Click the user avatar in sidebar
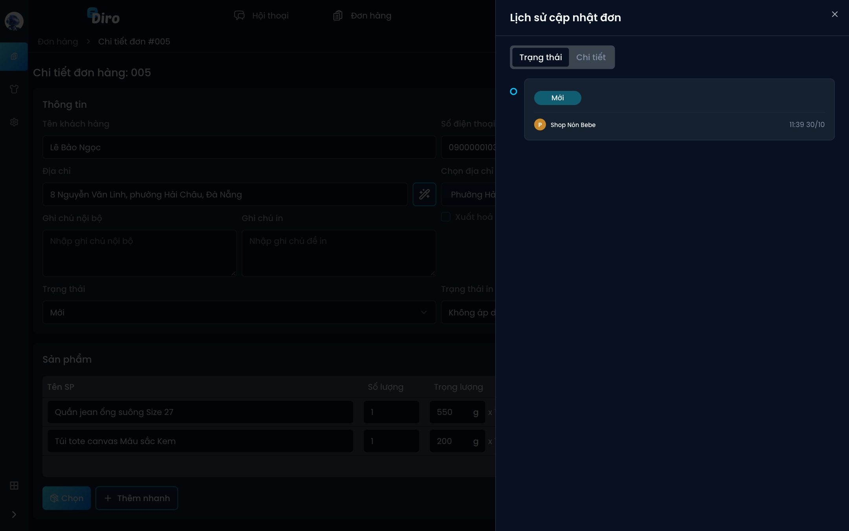Image resolution: width=849 pixels, height=531 pixels. point(14,21)
